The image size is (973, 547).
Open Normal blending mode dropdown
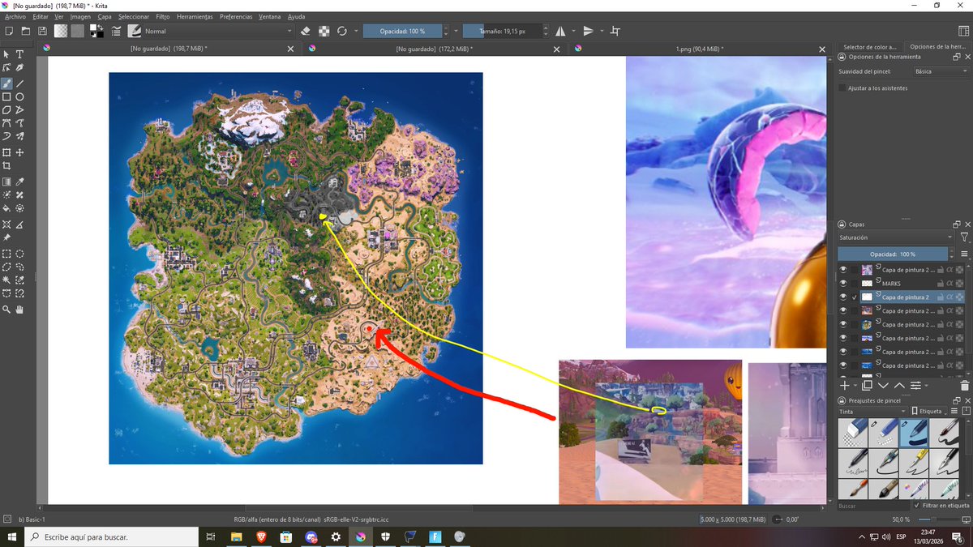coord(218,31)
